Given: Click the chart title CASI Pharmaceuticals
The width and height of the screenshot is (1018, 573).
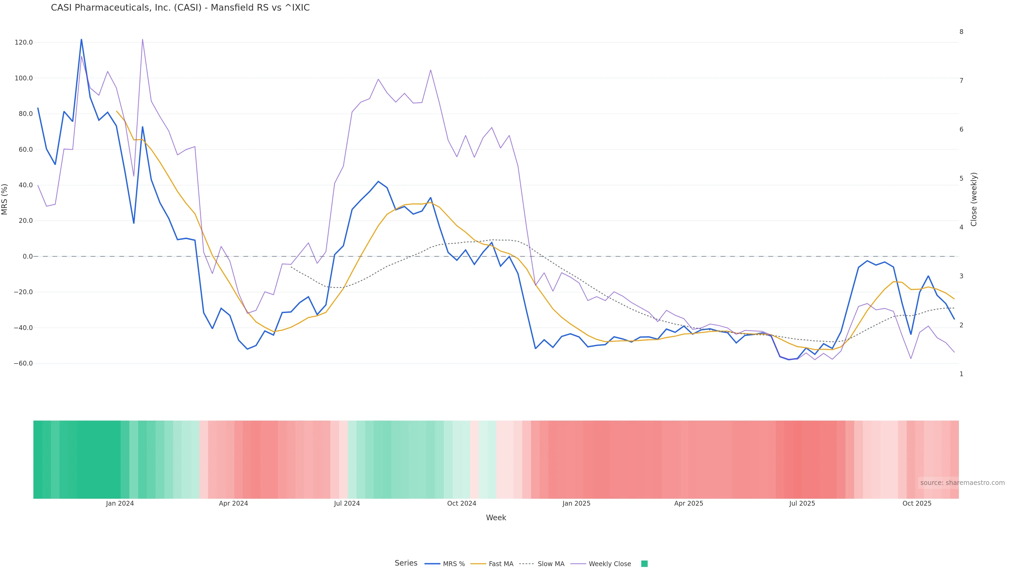Looking at the screenshot, I should click(180, 8).
